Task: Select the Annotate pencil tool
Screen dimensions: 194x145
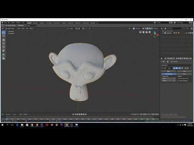Action: [4, 54]
